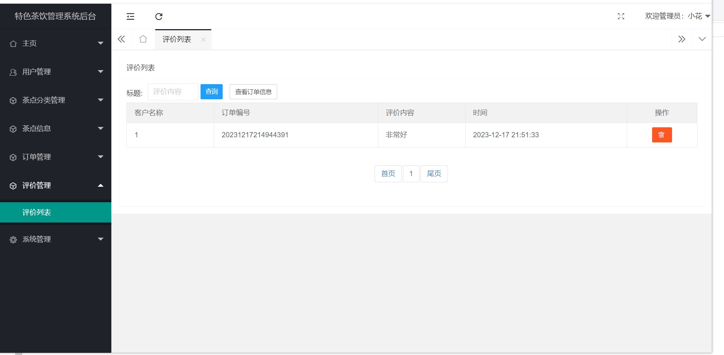Click the home icon tab
The image size is (724, 355).
click(143, 39)
